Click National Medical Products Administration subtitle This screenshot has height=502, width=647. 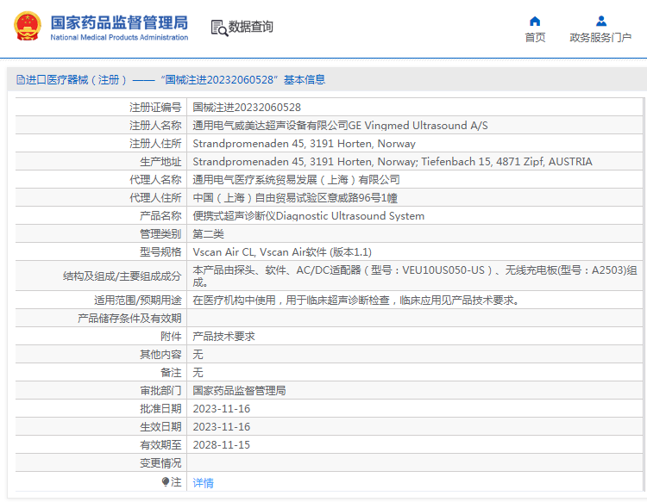click(119, 38)
